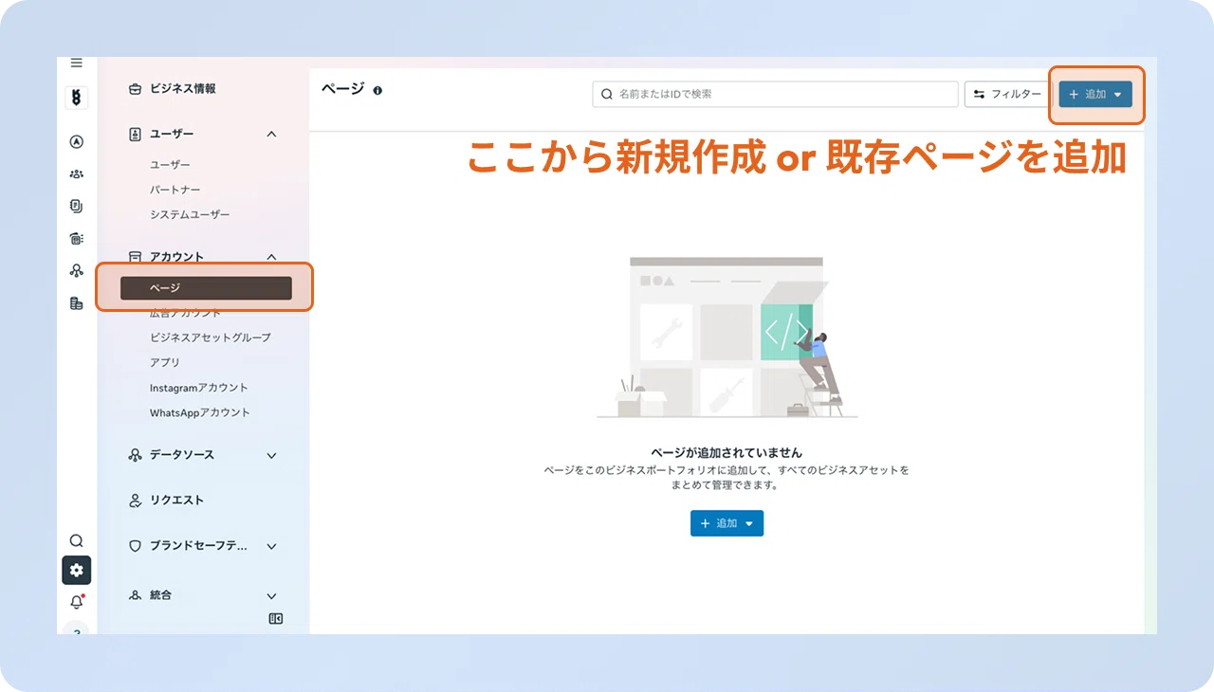1214x692 pixels.
Task: Select the highlighted ページ sidebar item
Action: coord(206,288)
